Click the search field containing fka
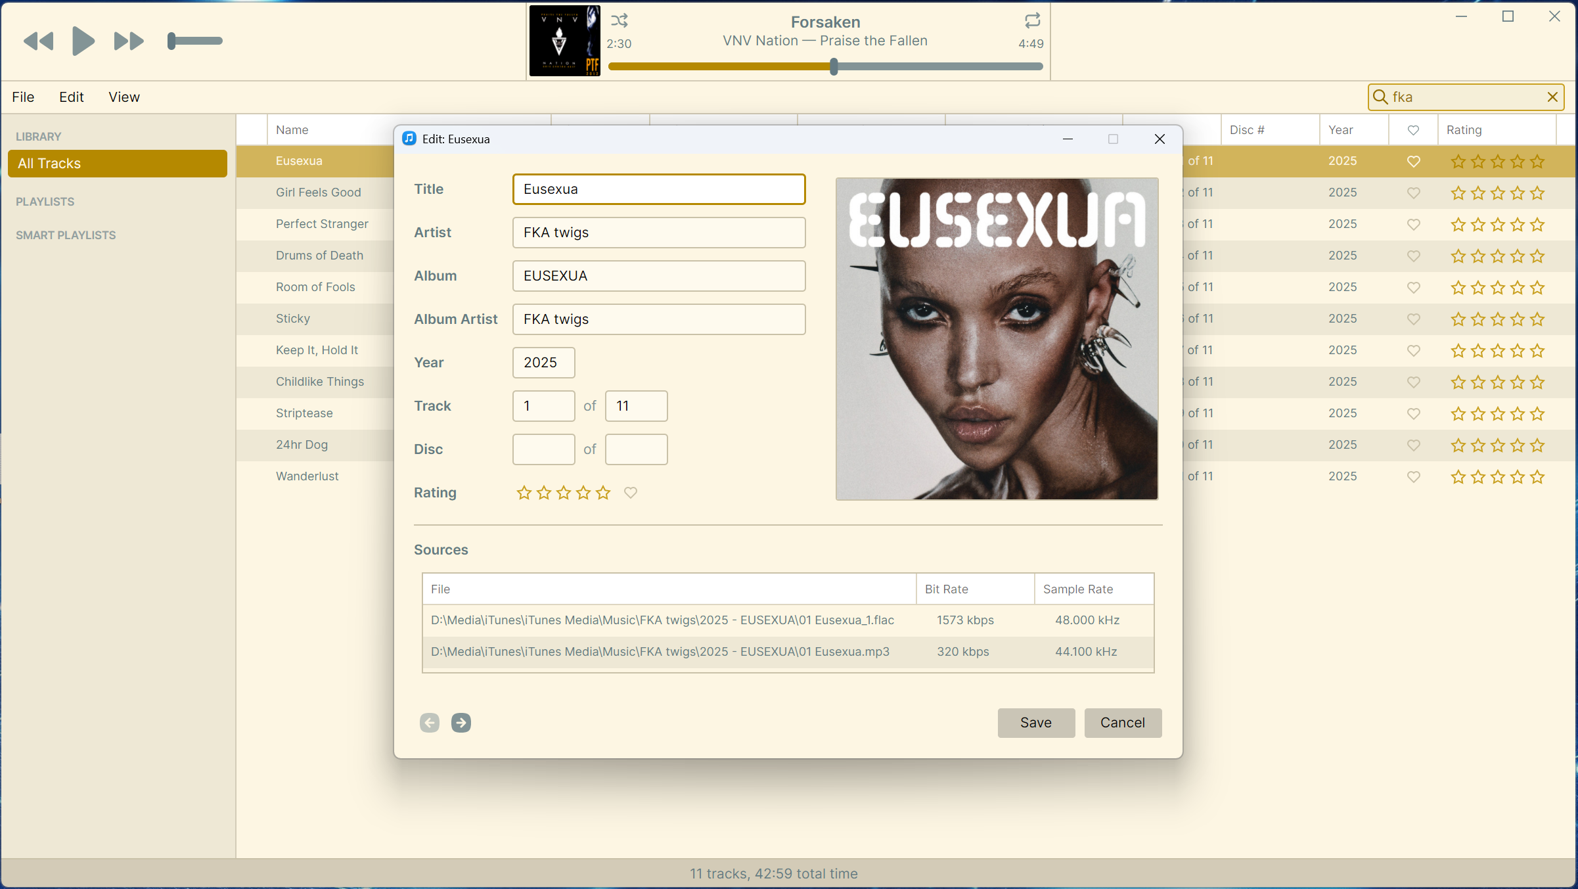 [1466, 97]
